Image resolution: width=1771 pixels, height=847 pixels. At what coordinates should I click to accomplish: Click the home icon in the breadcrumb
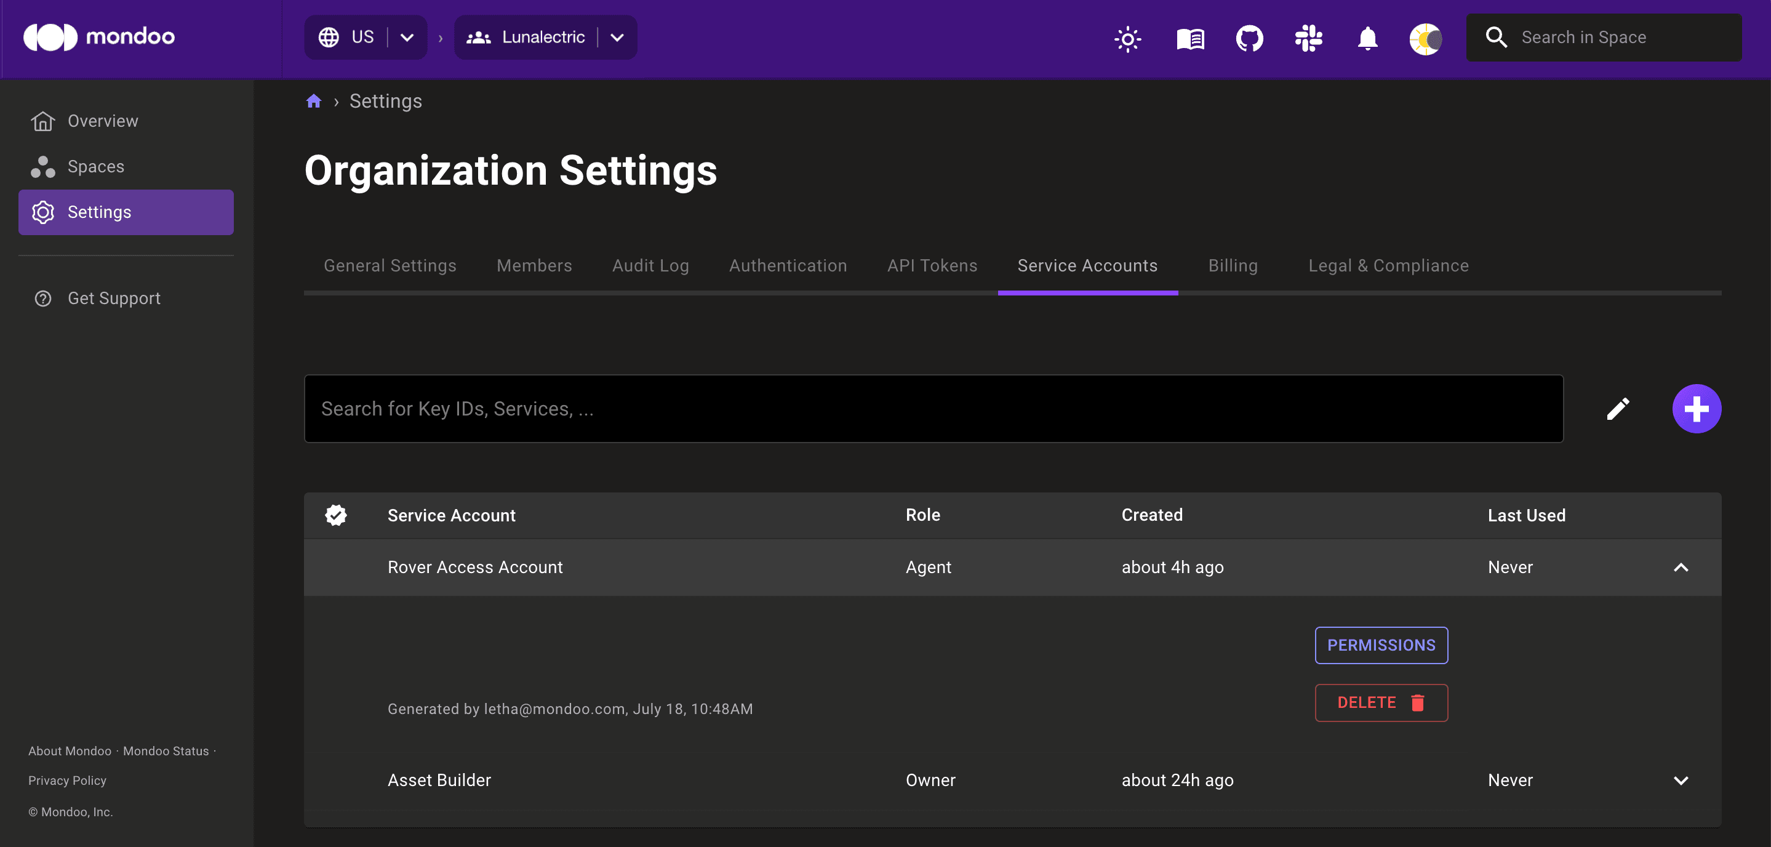coord(313,100)
